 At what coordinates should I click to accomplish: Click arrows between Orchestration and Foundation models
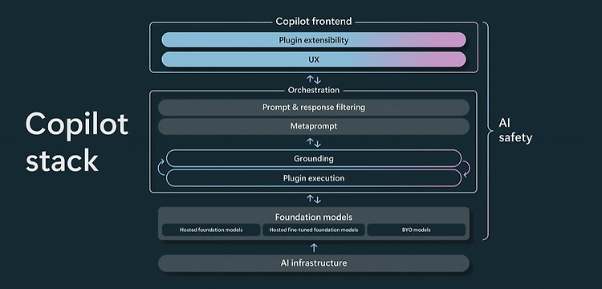(313, 199)
